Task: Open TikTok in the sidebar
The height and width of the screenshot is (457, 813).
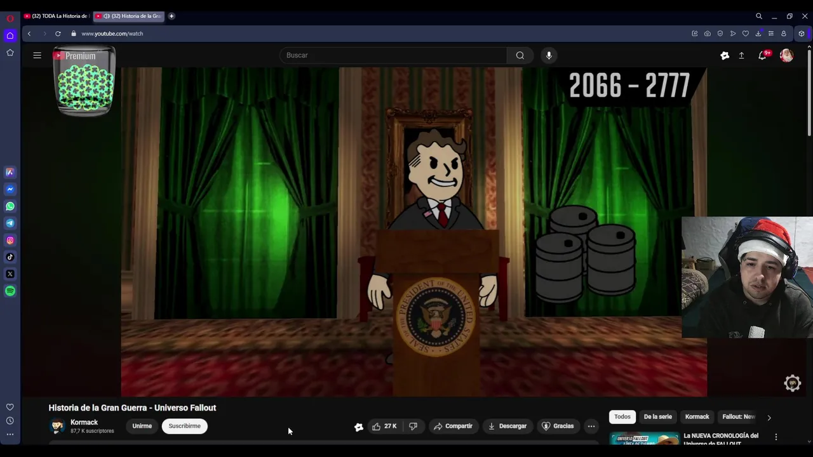Action: [10, 257]
